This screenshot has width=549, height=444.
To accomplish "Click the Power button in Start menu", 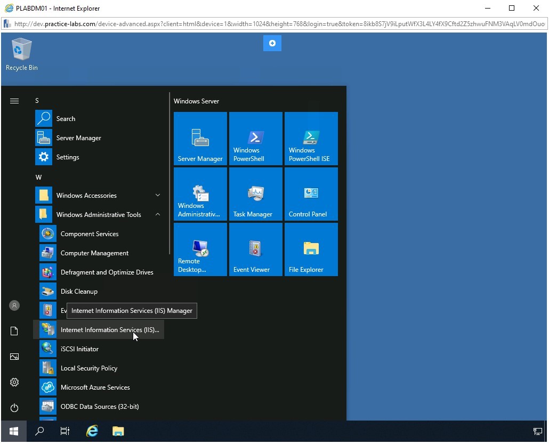I will coord(14,408).
